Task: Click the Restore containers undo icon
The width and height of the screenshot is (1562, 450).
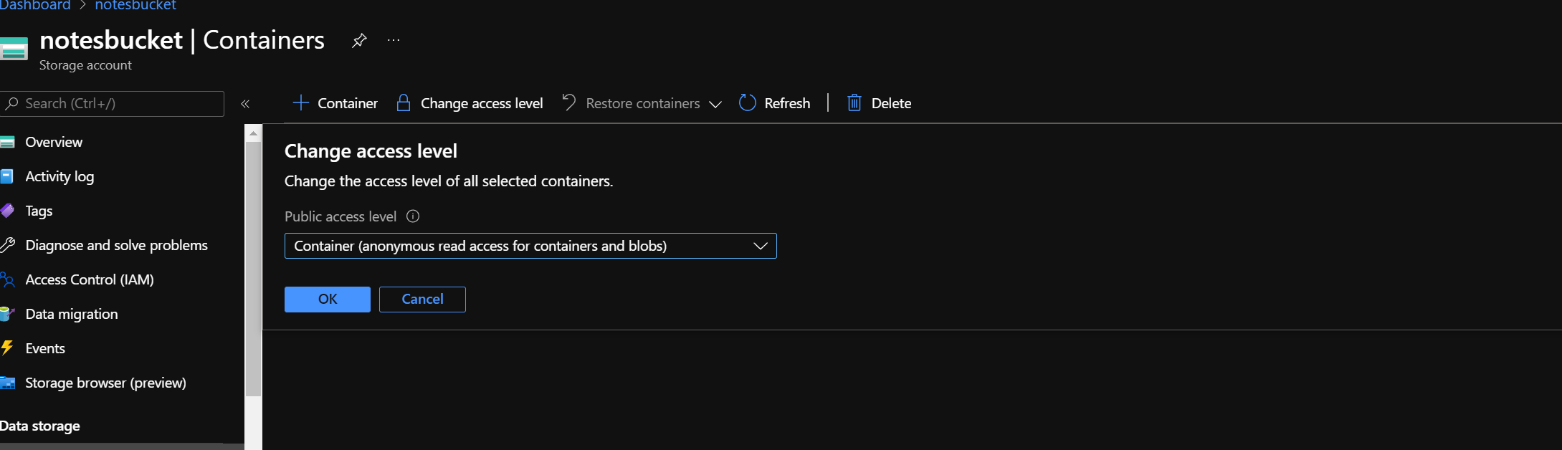Action: (x=569, y=102)
